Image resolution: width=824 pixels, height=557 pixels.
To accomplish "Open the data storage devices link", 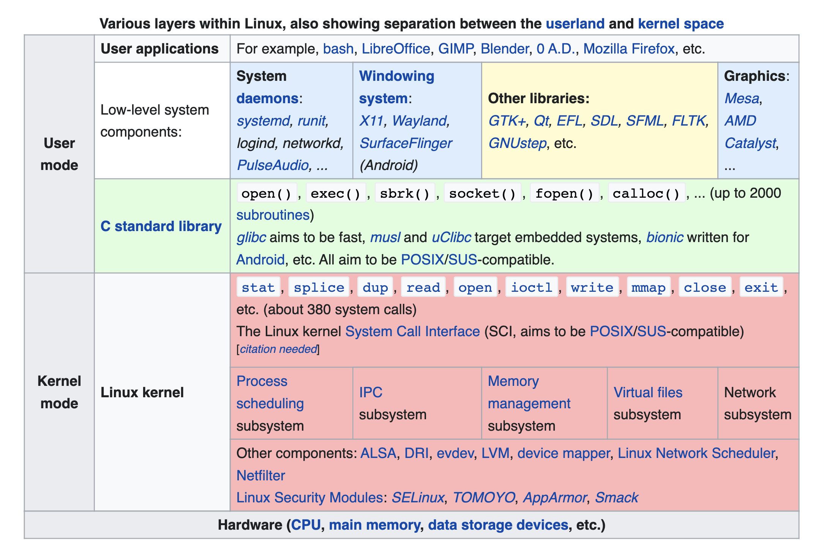I will coord(498,525).
